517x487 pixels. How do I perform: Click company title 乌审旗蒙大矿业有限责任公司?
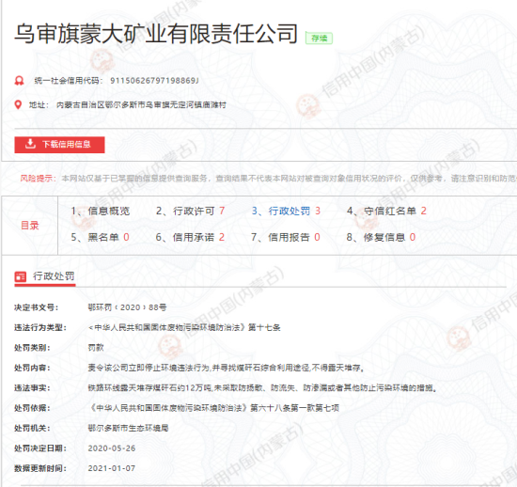[x=156, y=34]
